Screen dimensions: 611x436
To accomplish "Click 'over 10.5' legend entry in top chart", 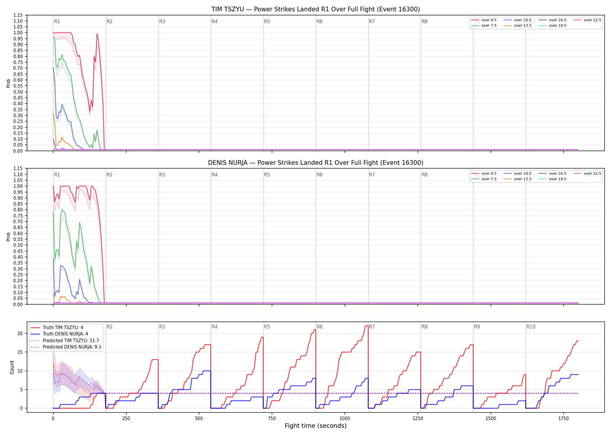I will (518, 20).
